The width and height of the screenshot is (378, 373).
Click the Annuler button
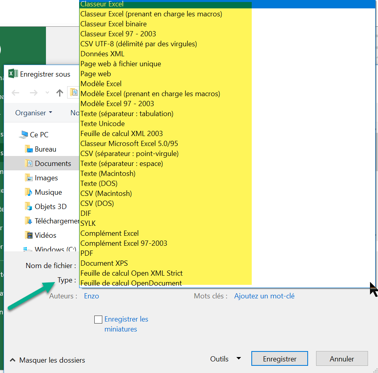(342, 359)
